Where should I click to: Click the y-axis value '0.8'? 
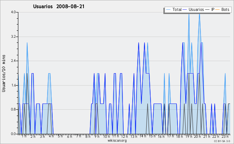coord(13,109)
